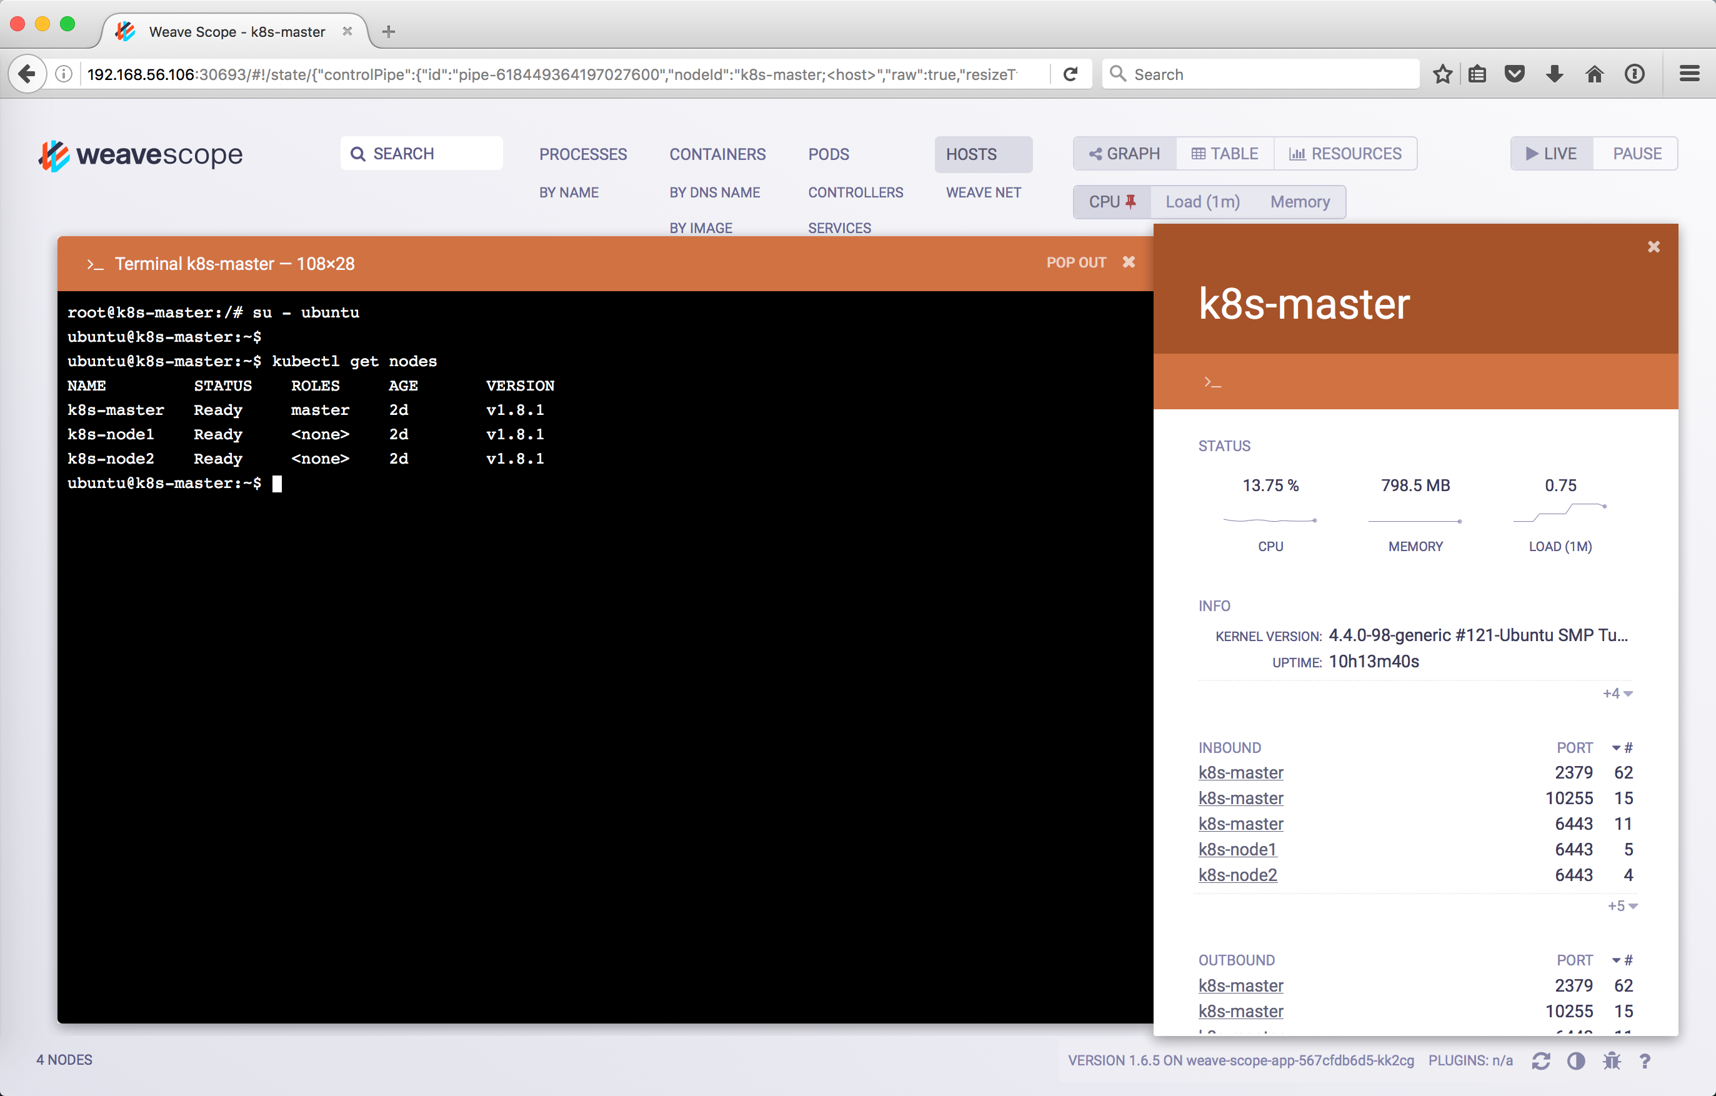Close the k8s-master terminal window
The height and width of the screenshot is (1096, 1716).
(1129, 262)
